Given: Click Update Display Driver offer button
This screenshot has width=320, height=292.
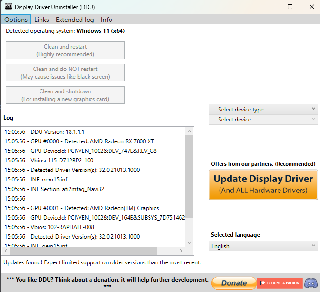Looking at the screenshot, I should (263, 184).
